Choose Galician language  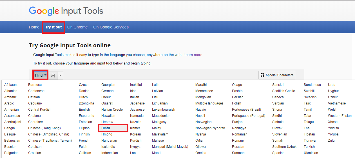[85, 153]
